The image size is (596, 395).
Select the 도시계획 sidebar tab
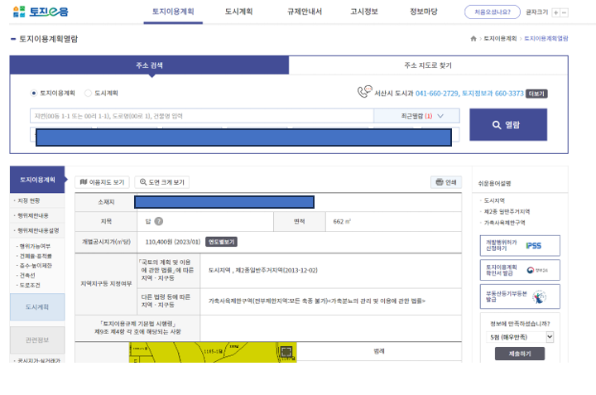point(37,306)
